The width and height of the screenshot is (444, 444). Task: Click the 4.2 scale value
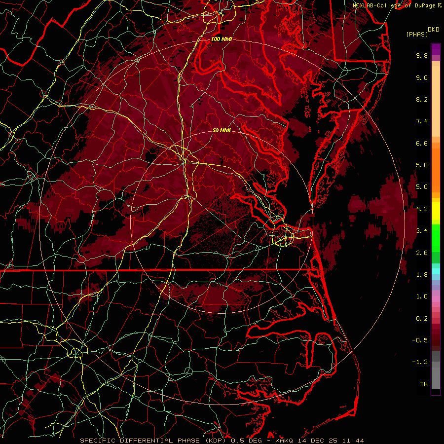coord(422,209)
